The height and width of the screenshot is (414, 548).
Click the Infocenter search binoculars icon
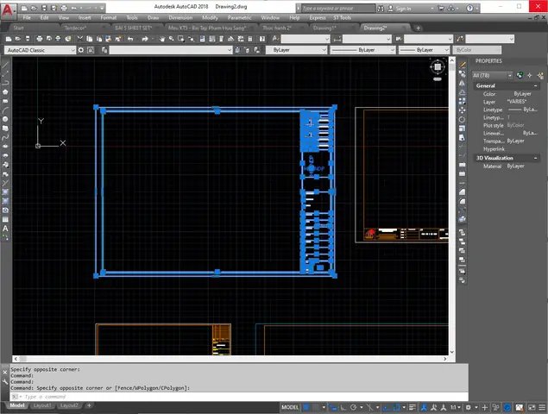(381, 9)
